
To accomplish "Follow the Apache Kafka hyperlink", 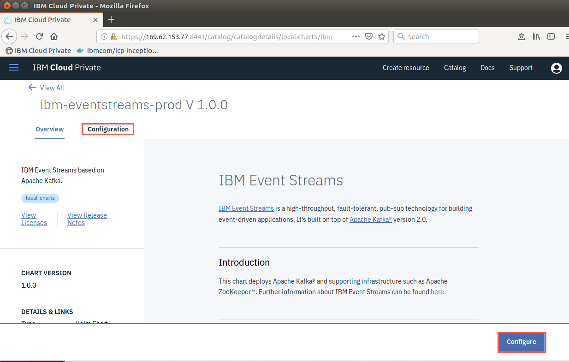I will click(x=371, y=220).
